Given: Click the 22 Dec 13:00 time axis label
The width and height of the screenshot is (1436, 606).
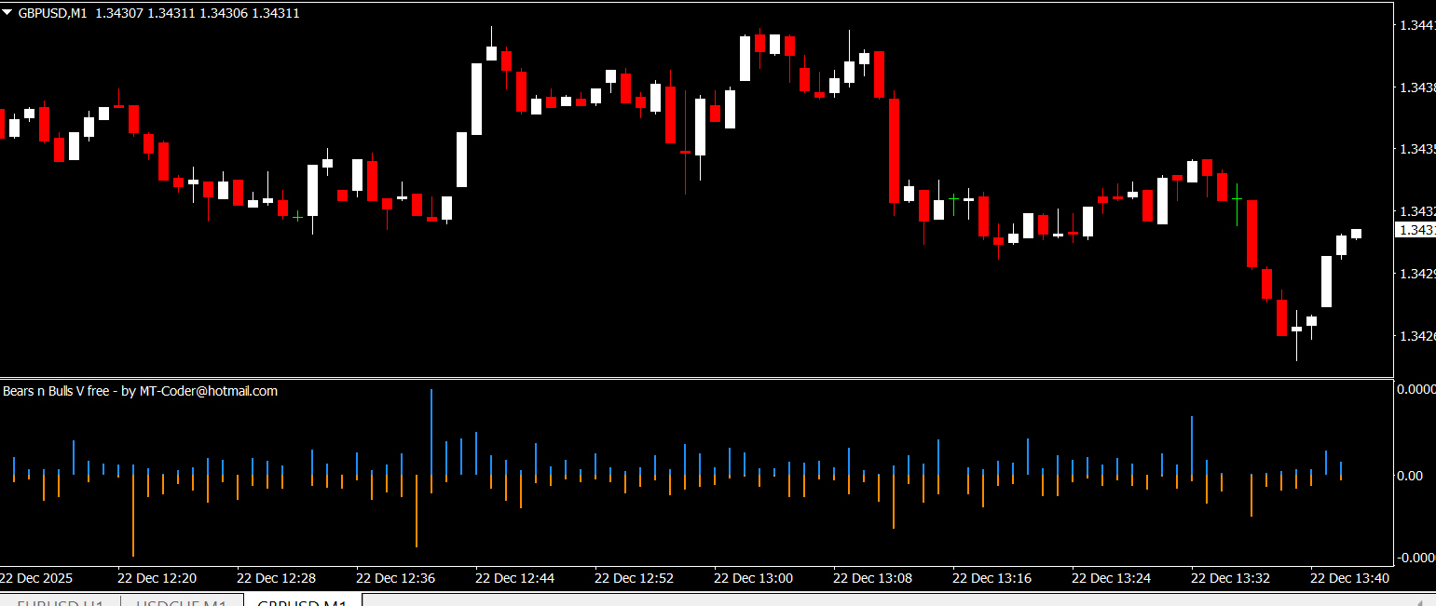Looking at the screenshot, I should tap(753, 578).
